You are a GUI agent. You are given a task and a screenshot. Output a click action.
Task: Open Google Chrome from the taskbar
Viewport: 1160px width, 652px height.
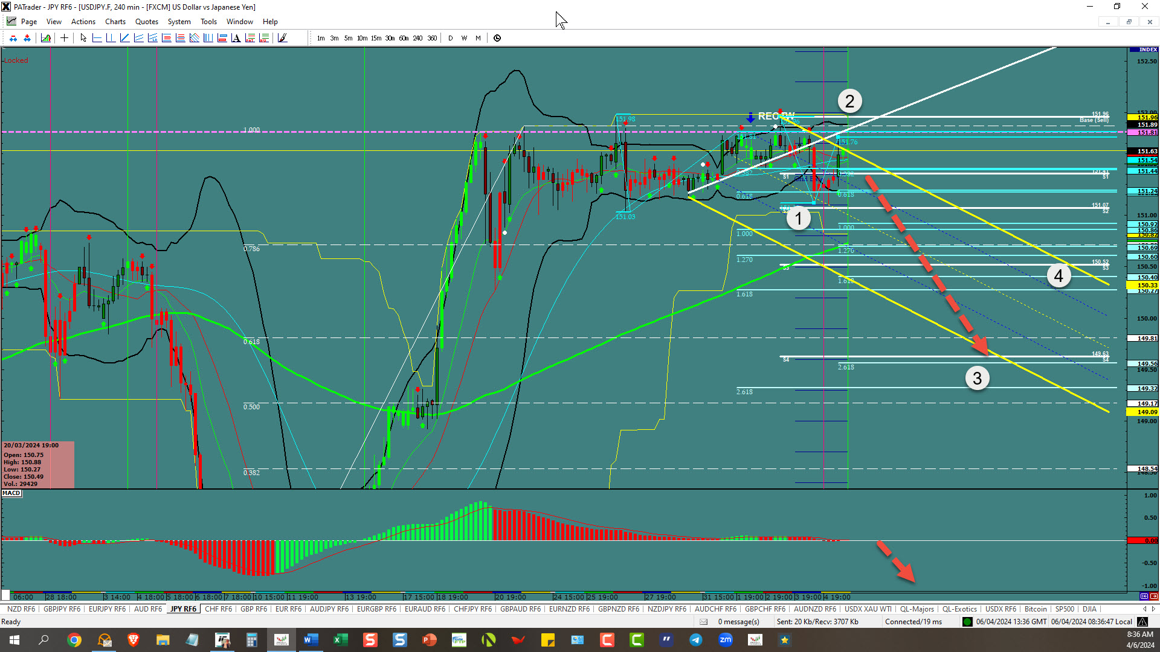click(x=74, y=640)
